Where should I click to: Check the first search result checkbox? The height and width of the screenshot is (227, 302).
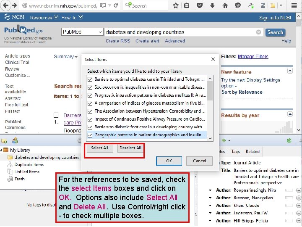pyautogui.click(x=56, y=115)
